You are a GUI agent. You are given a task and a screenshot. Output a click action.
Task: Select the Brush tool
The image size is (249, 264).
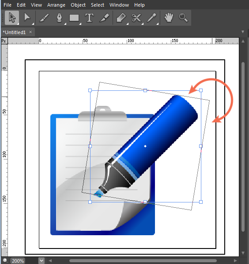coord(44,18)
